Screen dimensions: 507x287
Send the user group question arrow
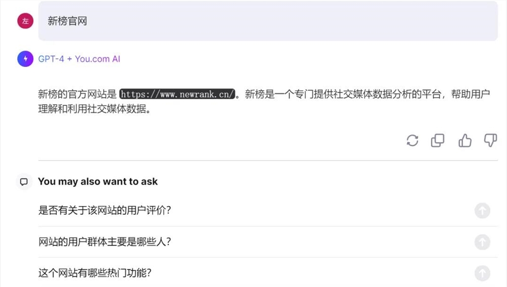tap(482, 242)
